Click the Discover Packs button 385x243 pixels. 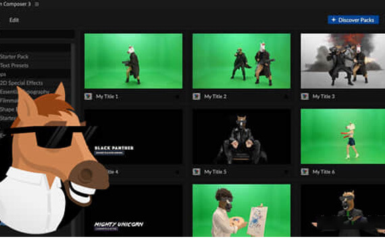pos(353,20)
